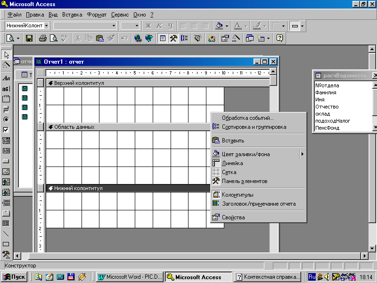Select the Page Break tool in toolbox
This screenshot has height=283, width=377.
[6, 203]
